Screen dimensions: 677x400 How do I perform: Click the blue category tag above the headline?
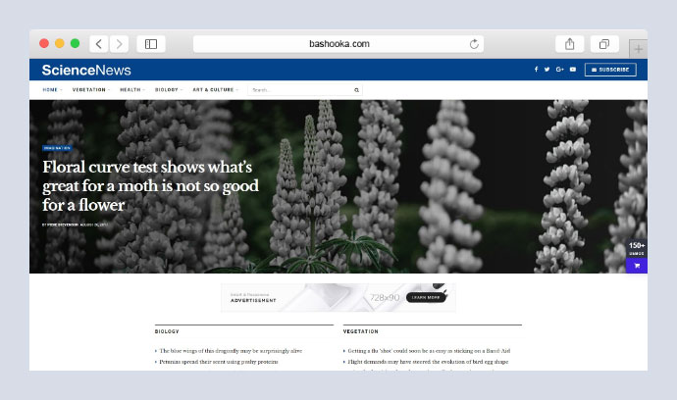(x=57, y=148)
